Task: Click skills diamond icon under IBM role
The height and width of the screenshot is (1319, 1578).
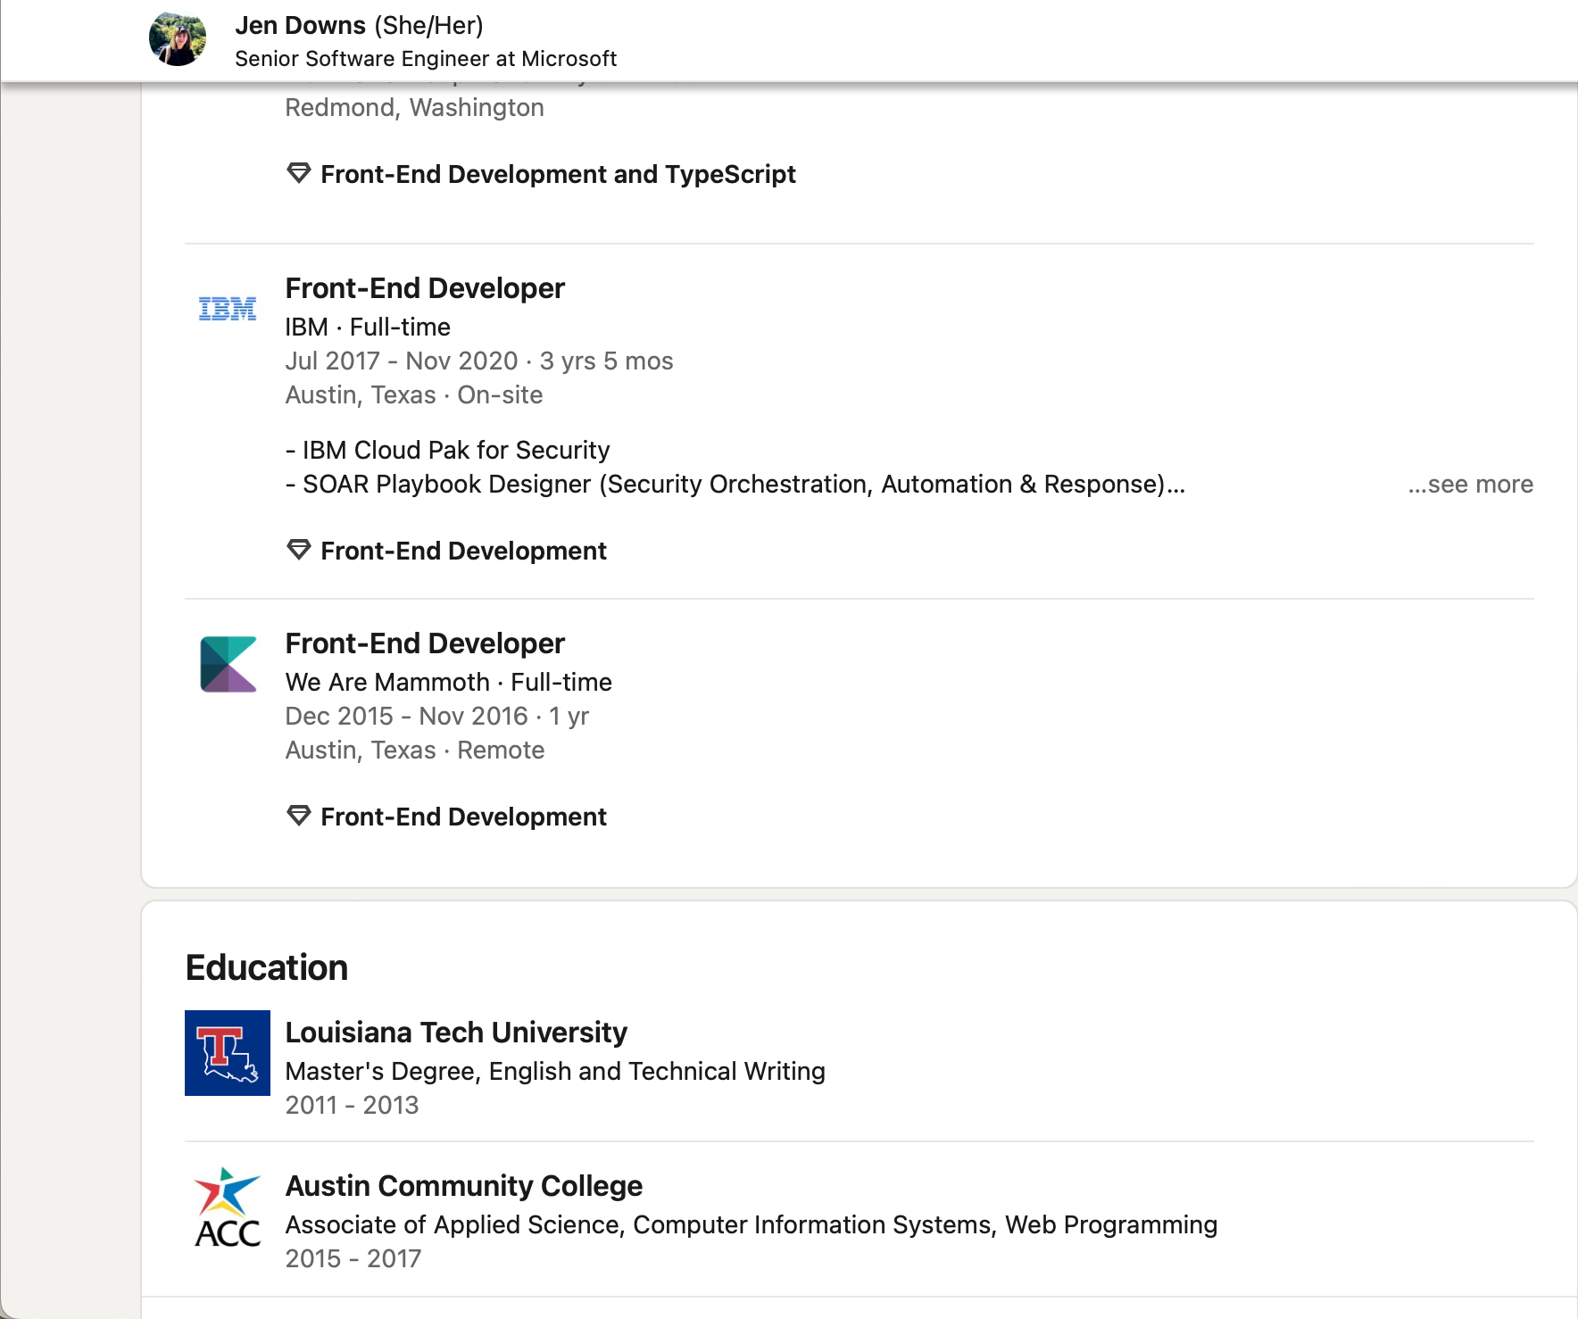Action: (298, 550)
